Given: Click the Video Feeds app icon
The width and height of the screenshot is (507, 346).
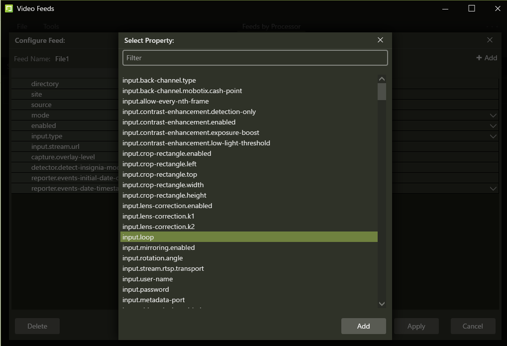Looking at the screenshot, I should click(8, 8).
